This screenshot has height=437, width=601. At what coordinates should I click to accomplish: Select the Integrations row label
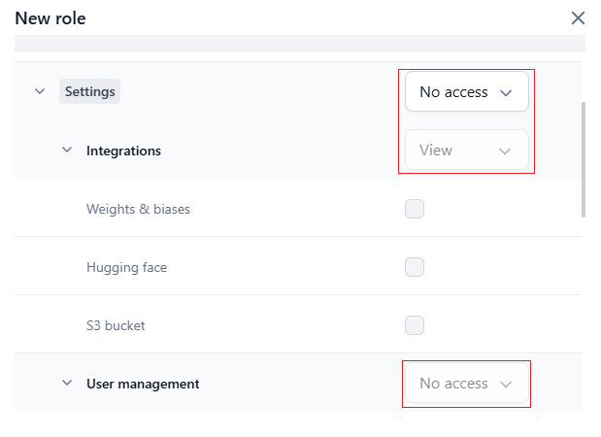tap(123, 151)
